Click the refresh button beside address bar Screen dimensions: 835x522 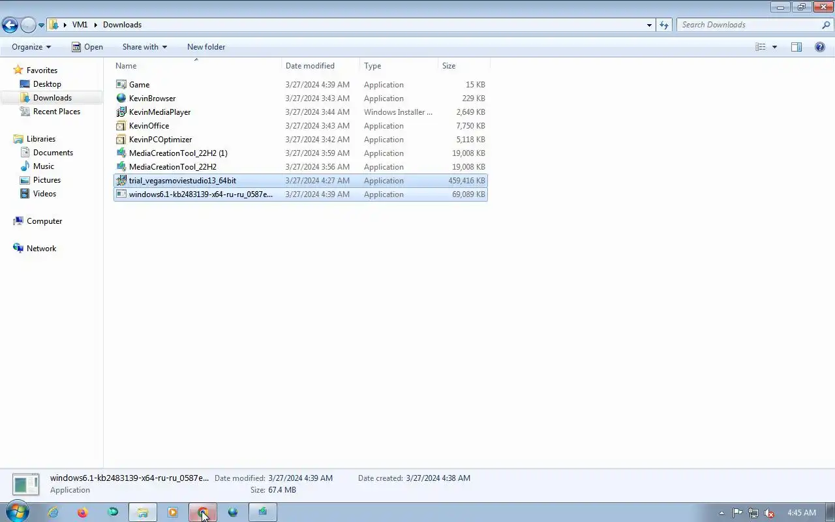pyautogui.click(x=664, y=25)
